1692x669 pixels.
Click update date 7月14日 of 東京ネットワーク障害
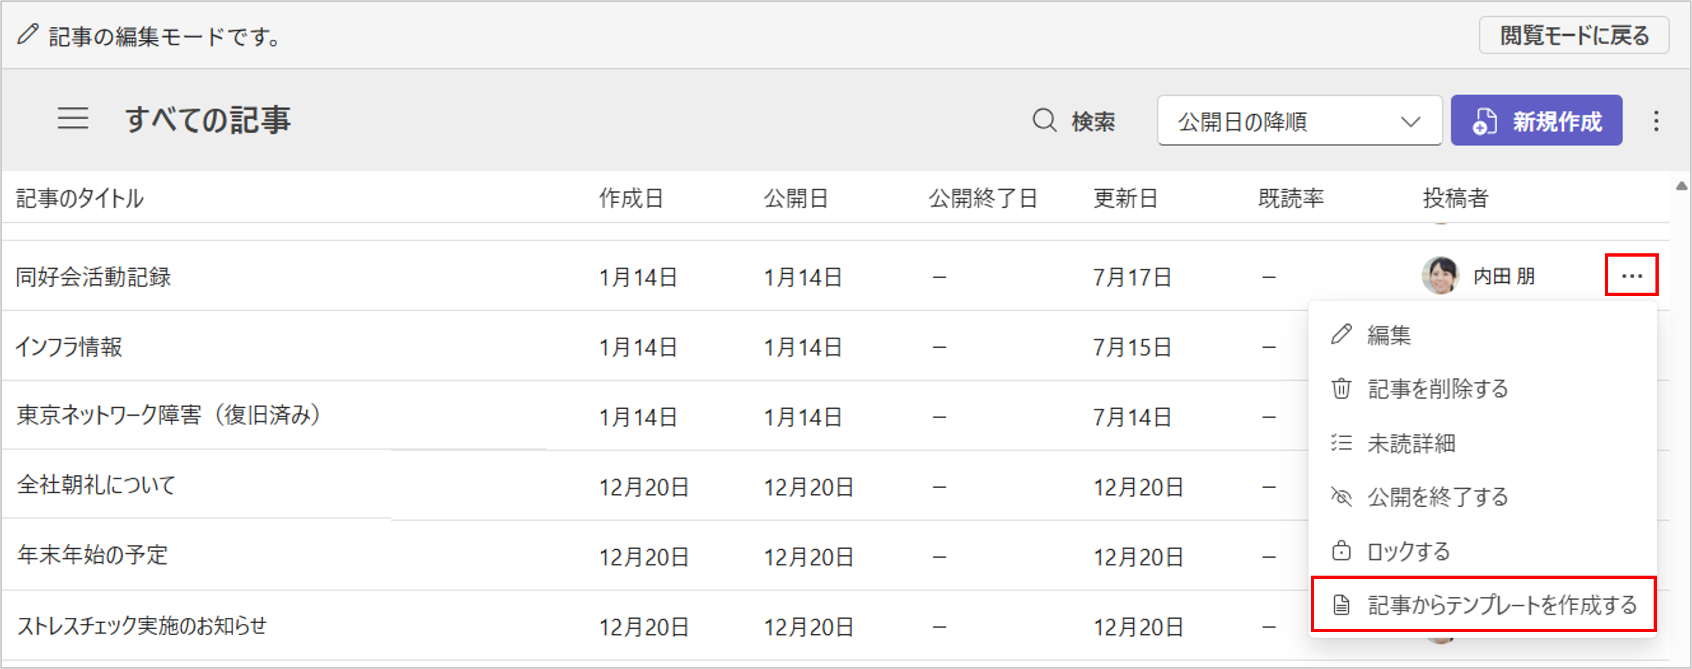tap(1132, 417)
